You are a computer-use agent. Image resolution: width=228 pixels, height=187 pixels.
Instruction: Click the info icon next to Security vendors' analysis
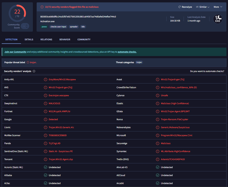coord(34,71)
